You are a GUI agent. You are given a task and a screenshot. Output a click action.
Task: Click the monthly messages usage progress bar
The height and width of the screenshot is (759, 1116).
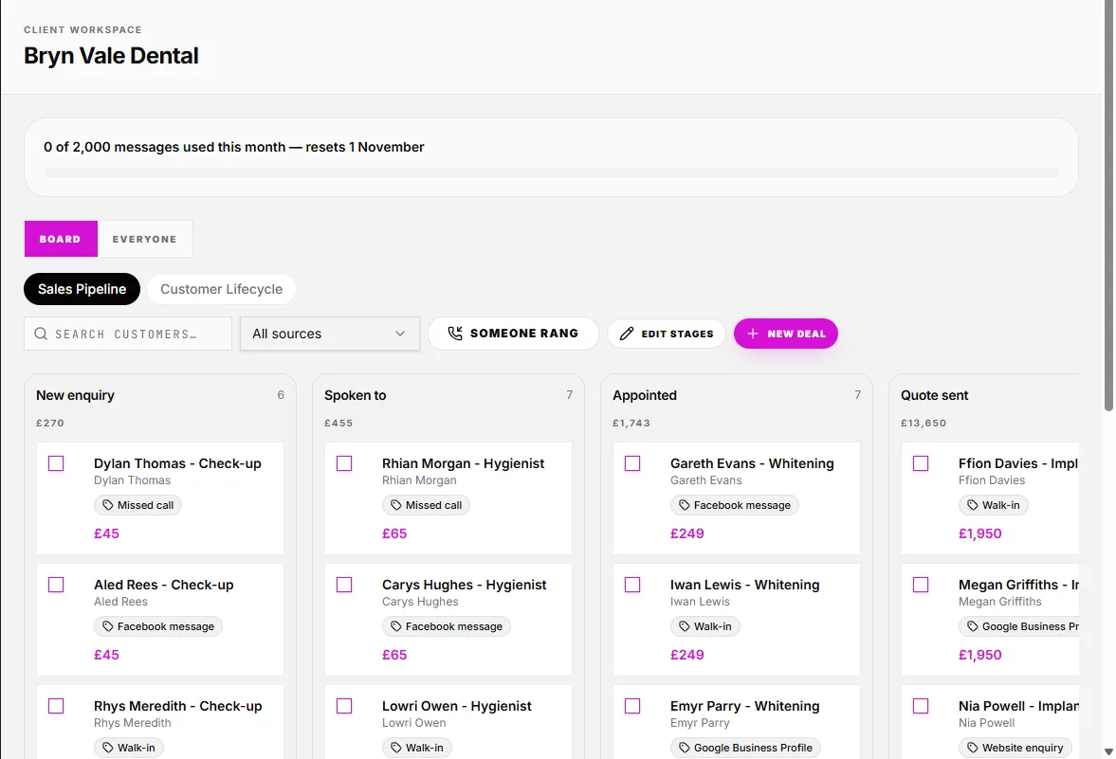[x=552, y=172]
